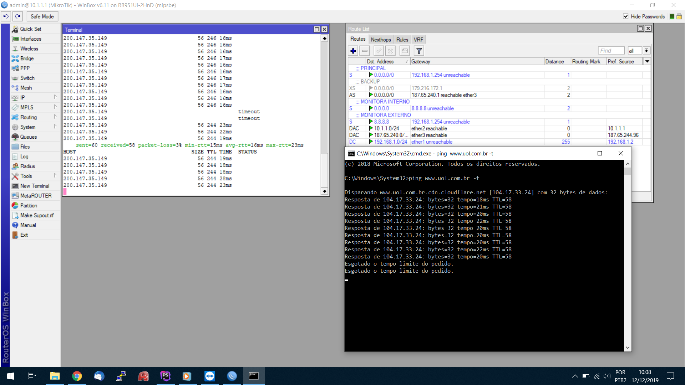Switch to the Nexthops tab
Viewport: 685px width, 385px height.
point(381,40)
